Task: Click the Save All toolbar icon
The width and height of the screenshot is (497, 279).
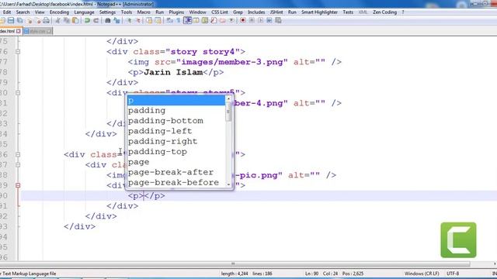Action: pyautogui.click(x=19, y=21)
